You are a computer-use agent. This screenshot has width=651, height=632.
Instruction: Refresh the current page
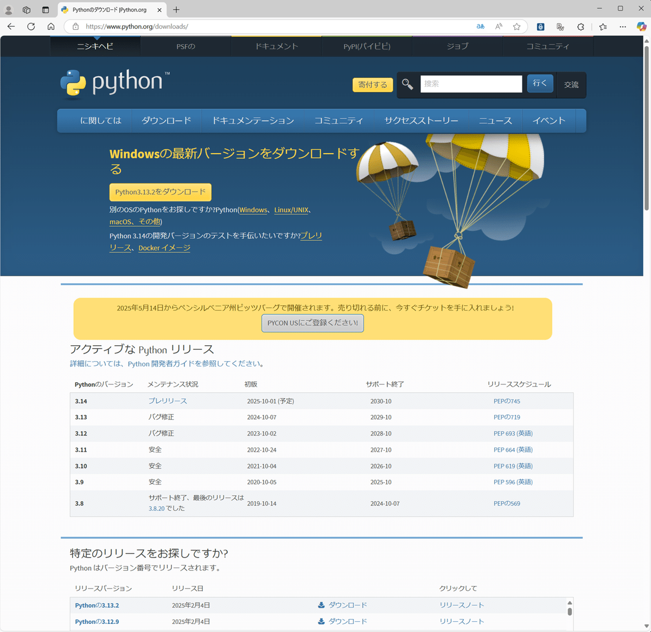(x=31, y=26)
